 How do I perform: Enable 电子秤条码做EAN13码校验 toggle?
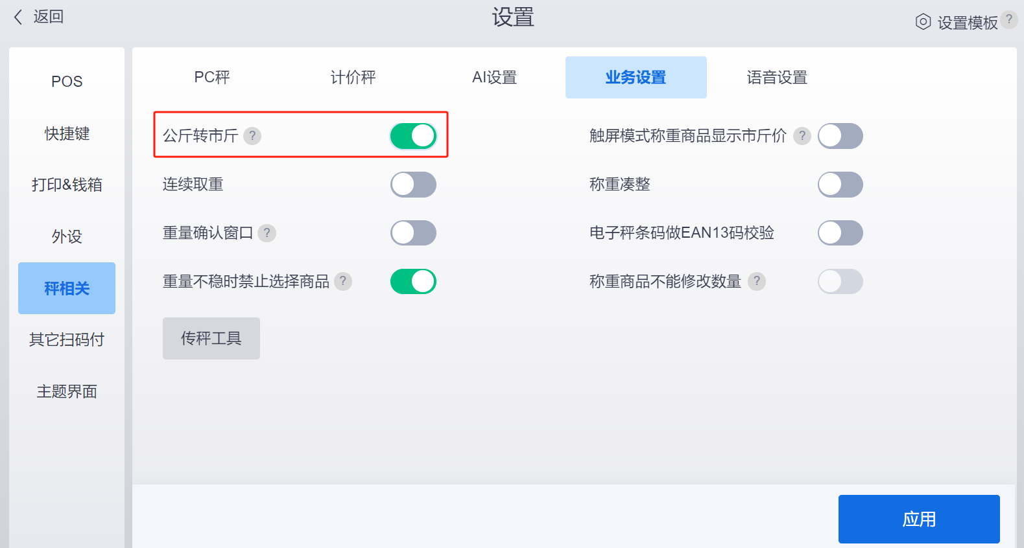click(x=840, y=233)
